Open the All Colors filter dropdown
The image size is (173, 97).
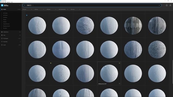tap(75, 9)
